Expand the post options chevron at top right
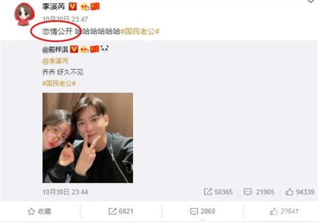The width and height of the screenshot is (318, 222). [x=311, y=1]
